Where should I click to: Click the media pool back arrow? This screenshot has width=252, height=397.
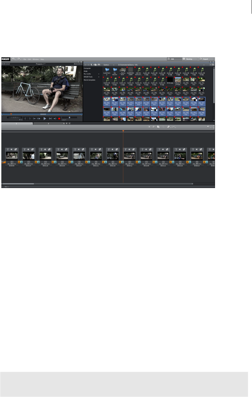pyautogui.click(x=86, y=65)
